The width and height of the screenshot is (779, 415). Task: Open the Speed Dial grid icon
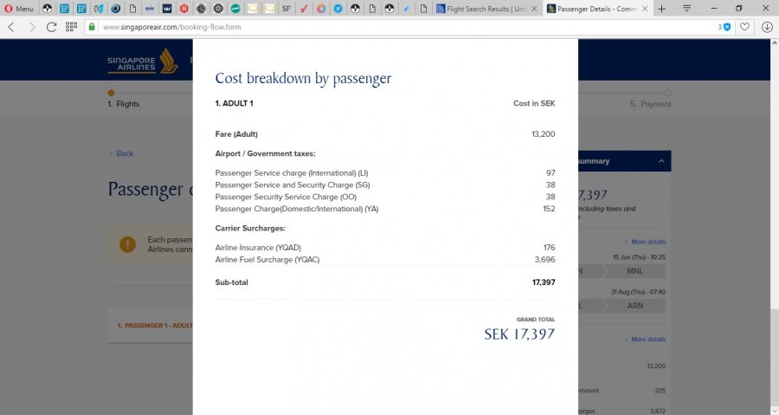[71, 27]
